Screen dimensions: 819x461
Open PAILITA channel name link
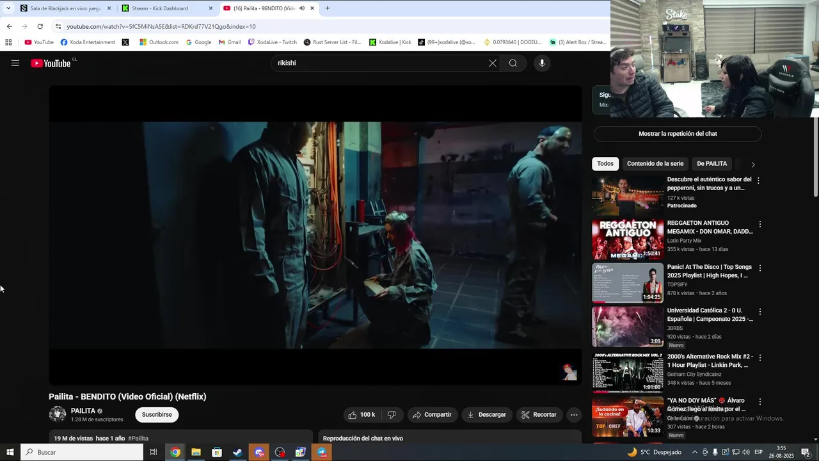click(83, 411)
